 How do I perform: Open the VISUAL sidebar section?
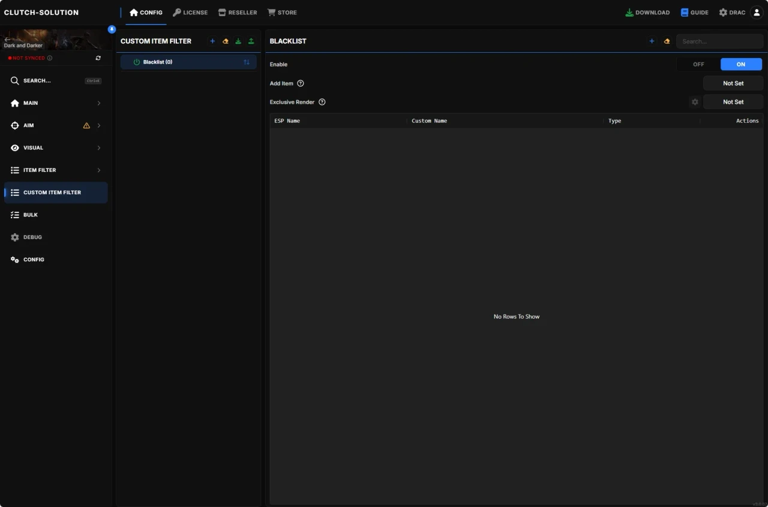pyautogui.click(x=56, y=148)
